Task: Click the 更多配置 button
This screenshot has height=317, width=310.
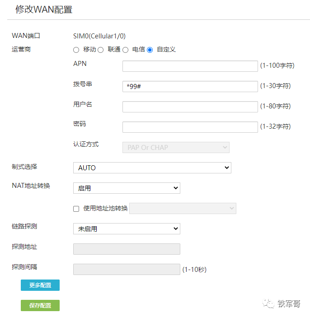Action: pos(40,285)
